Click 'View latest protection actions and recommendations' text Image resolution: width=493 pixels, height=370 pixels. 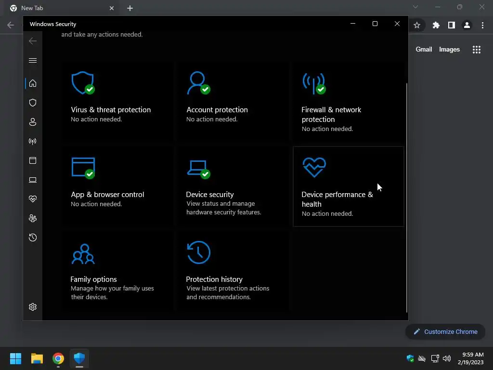228,292
